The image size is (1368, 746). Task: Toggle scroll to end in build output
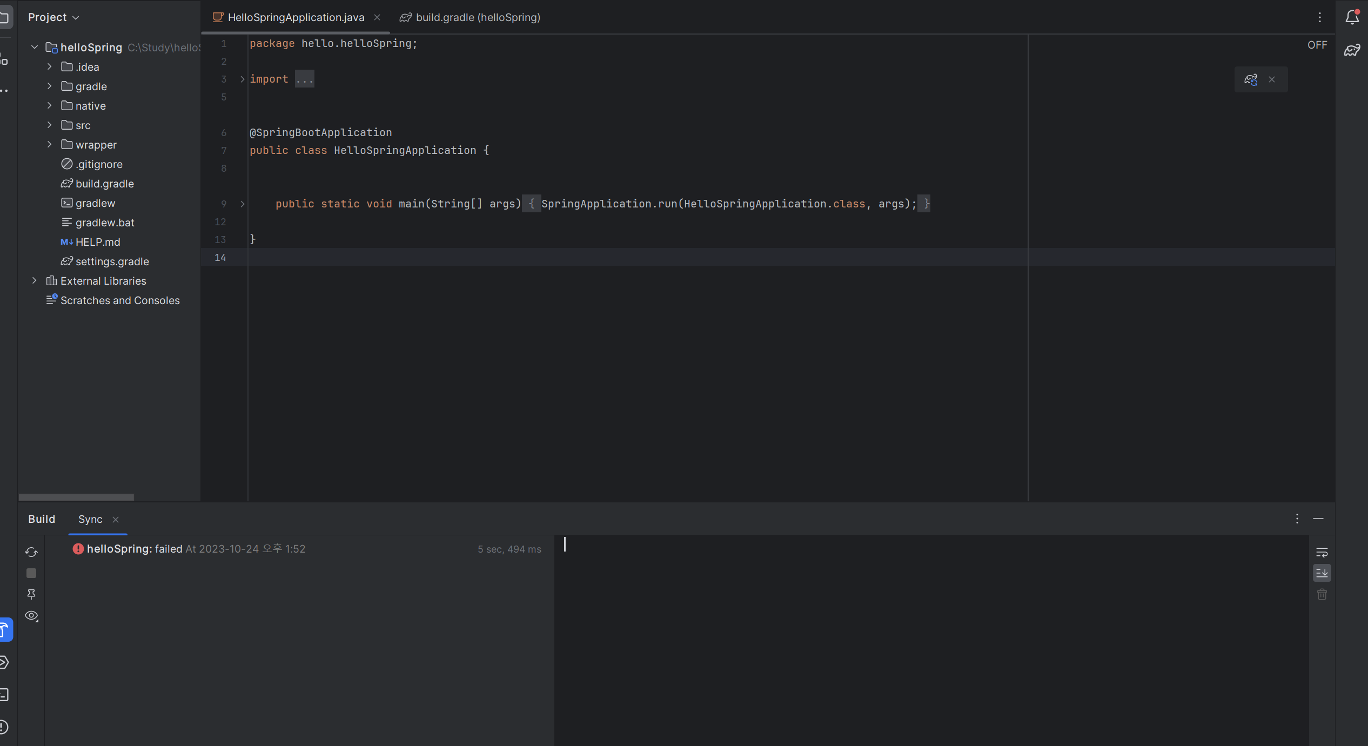coord(1322,573)
